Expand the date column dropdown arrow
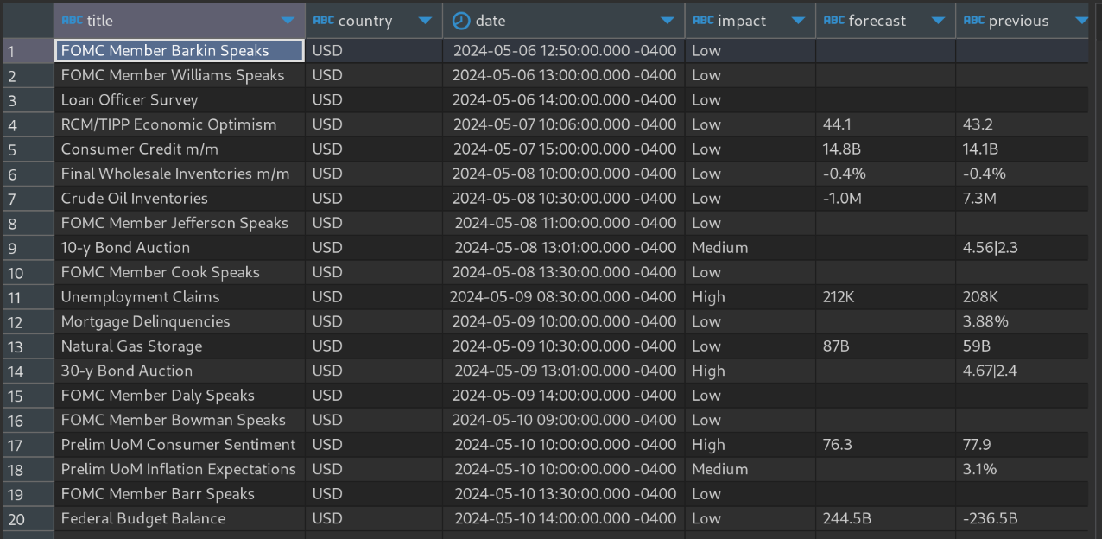 coord(667,21)
